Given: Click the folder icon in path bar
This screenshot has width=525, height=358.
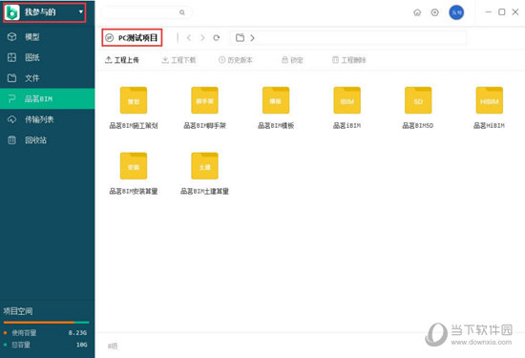Looking at the screenshot, I should (x=240, y=38).
